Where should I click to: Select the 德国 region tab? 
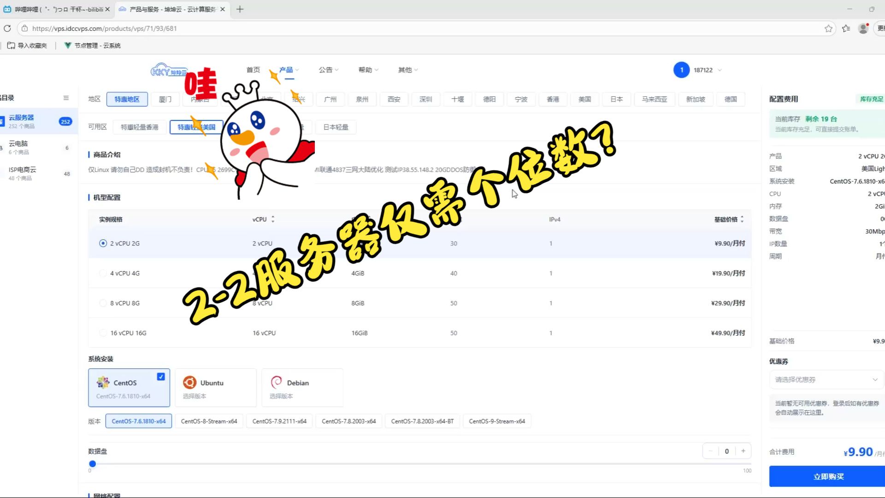(731, 99)
